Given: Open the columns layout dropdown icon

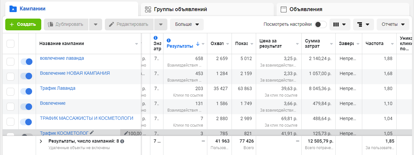Looking at the screenshot, I should coord(340,24).
